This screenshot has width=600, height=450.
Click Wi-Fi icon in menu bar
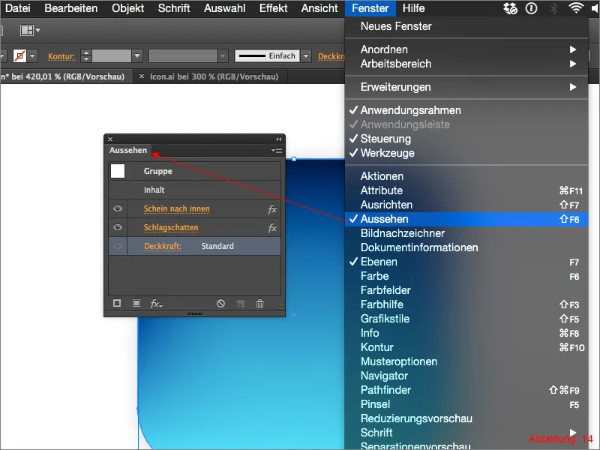tap(576, 8)
